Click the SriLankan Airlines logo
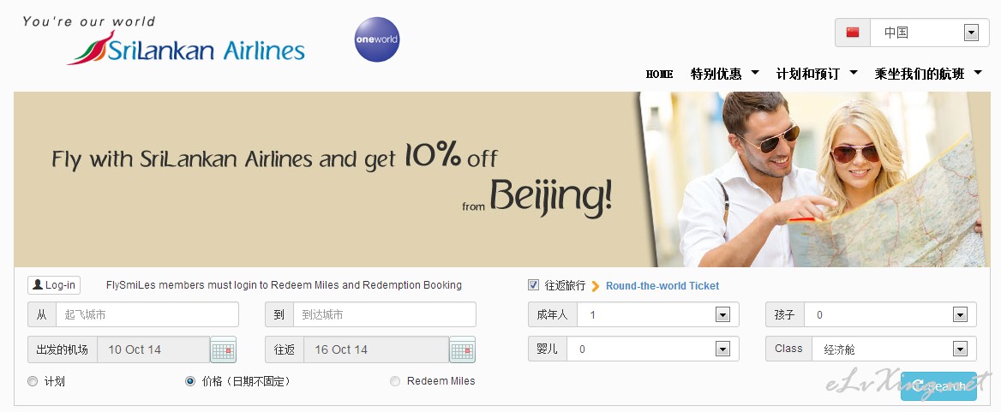 (x=187, y=47)
